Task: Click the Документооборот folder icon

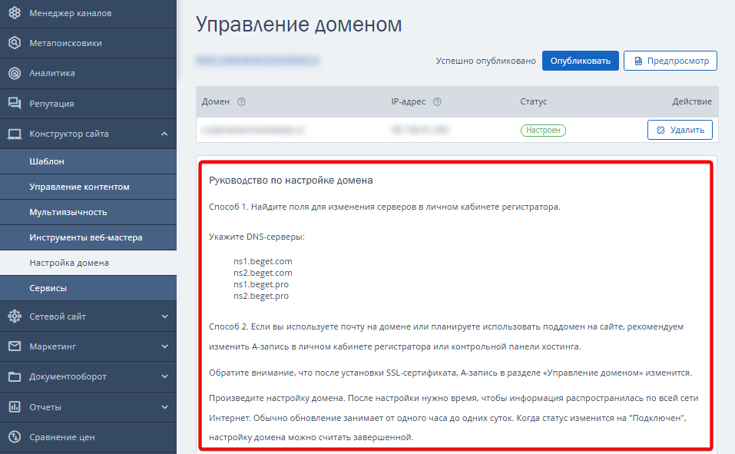Action: click(15, 376)
